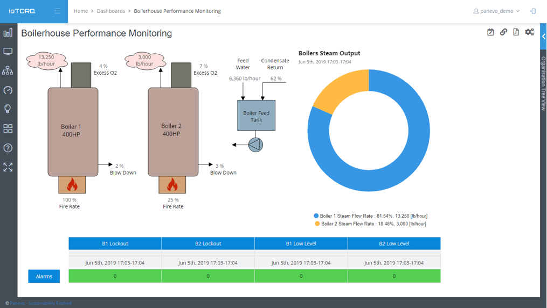Expand the panevo_demo user dropdown
Image resolution: width=547 pixels, height=308 pixels.
[497, 11]
